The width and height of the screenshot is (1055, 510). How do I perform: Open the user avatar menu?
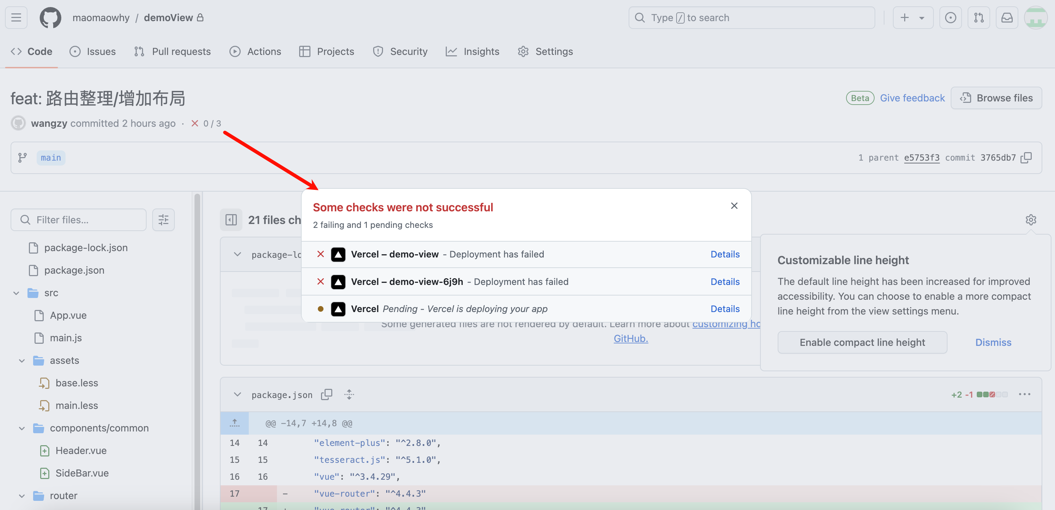click(x=1036, y=18)
